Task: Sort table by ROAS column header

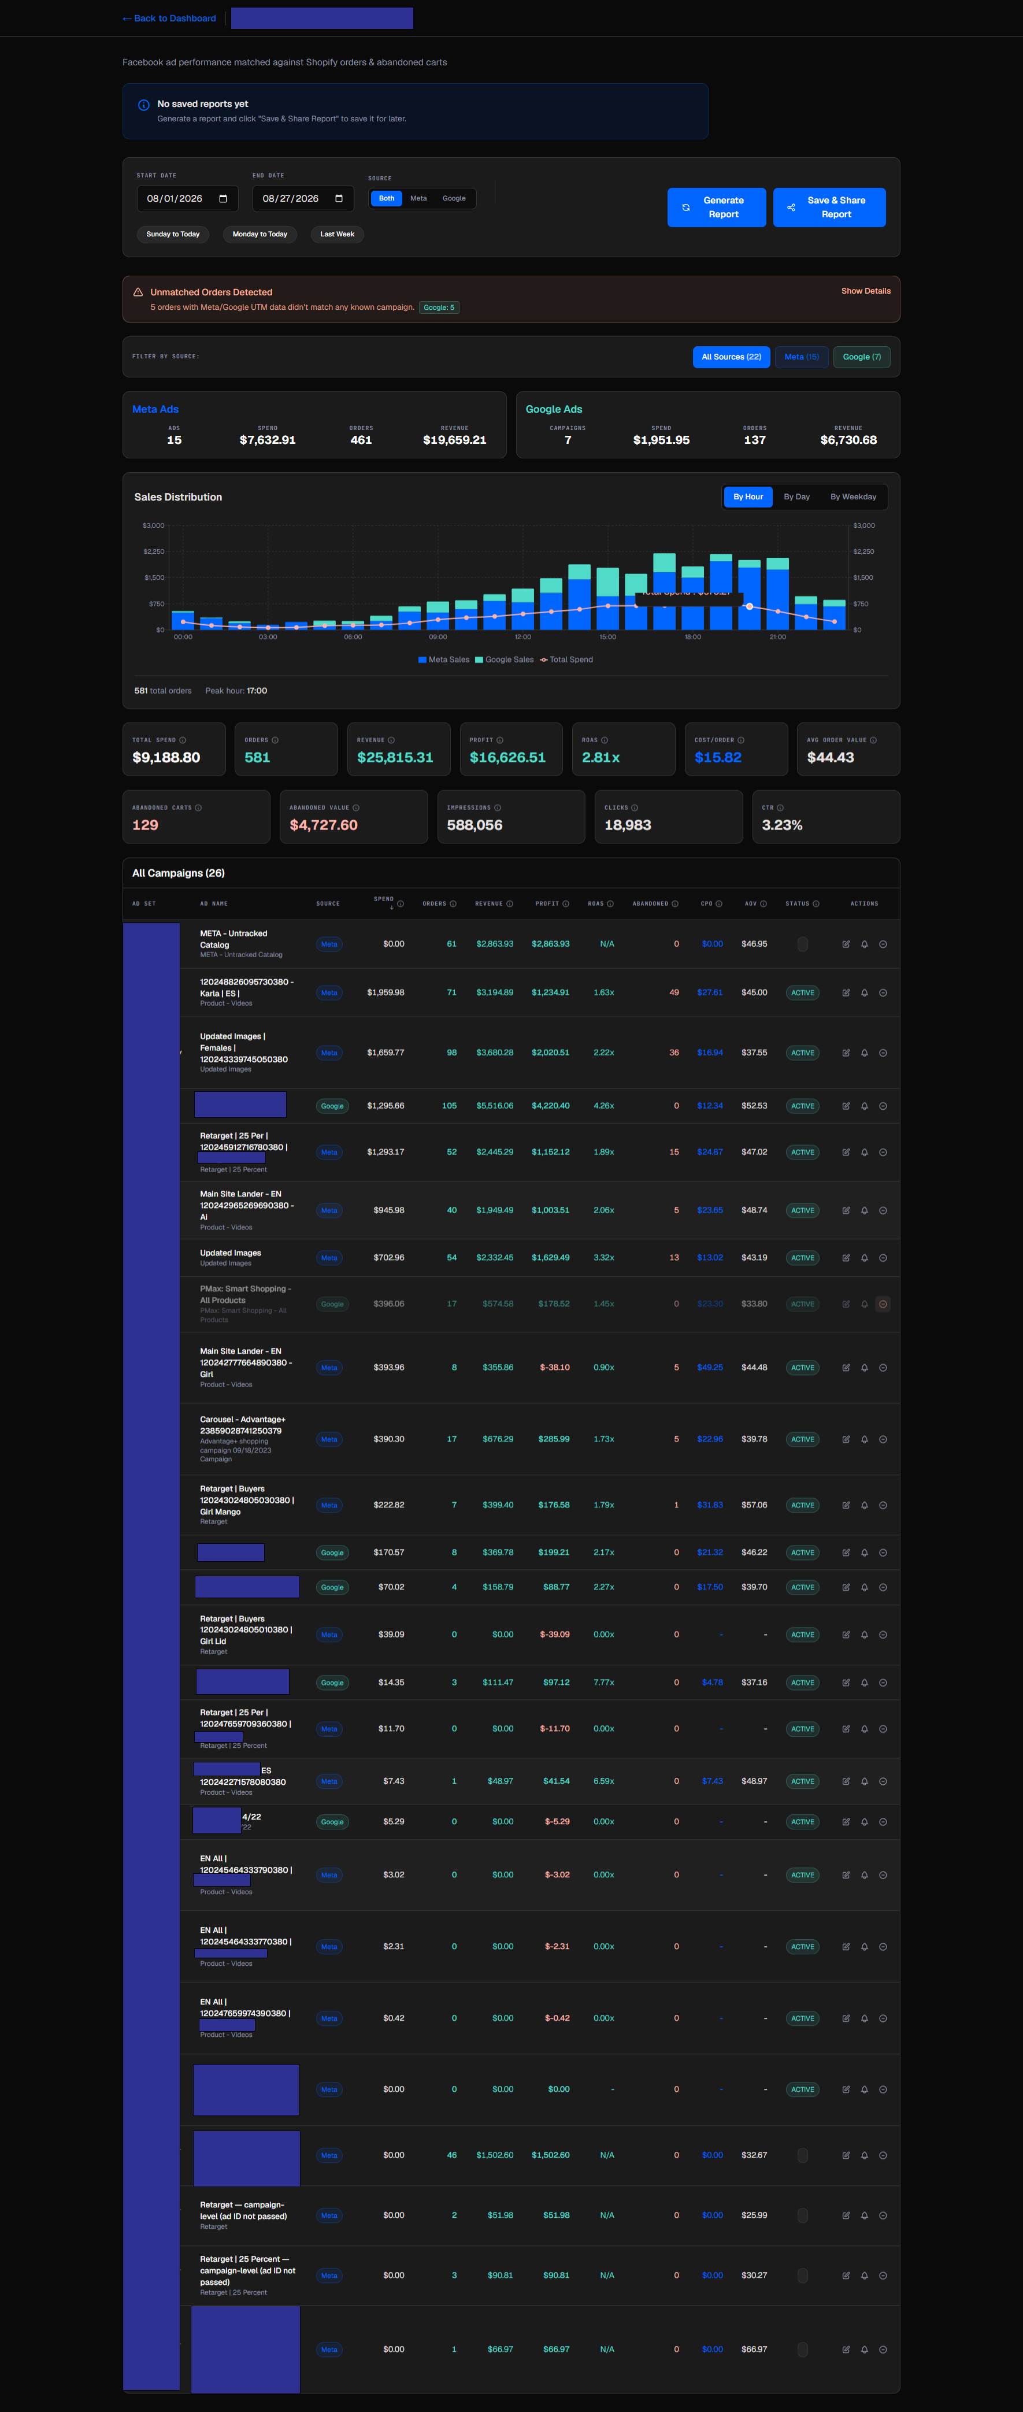Action: [595, 903]
